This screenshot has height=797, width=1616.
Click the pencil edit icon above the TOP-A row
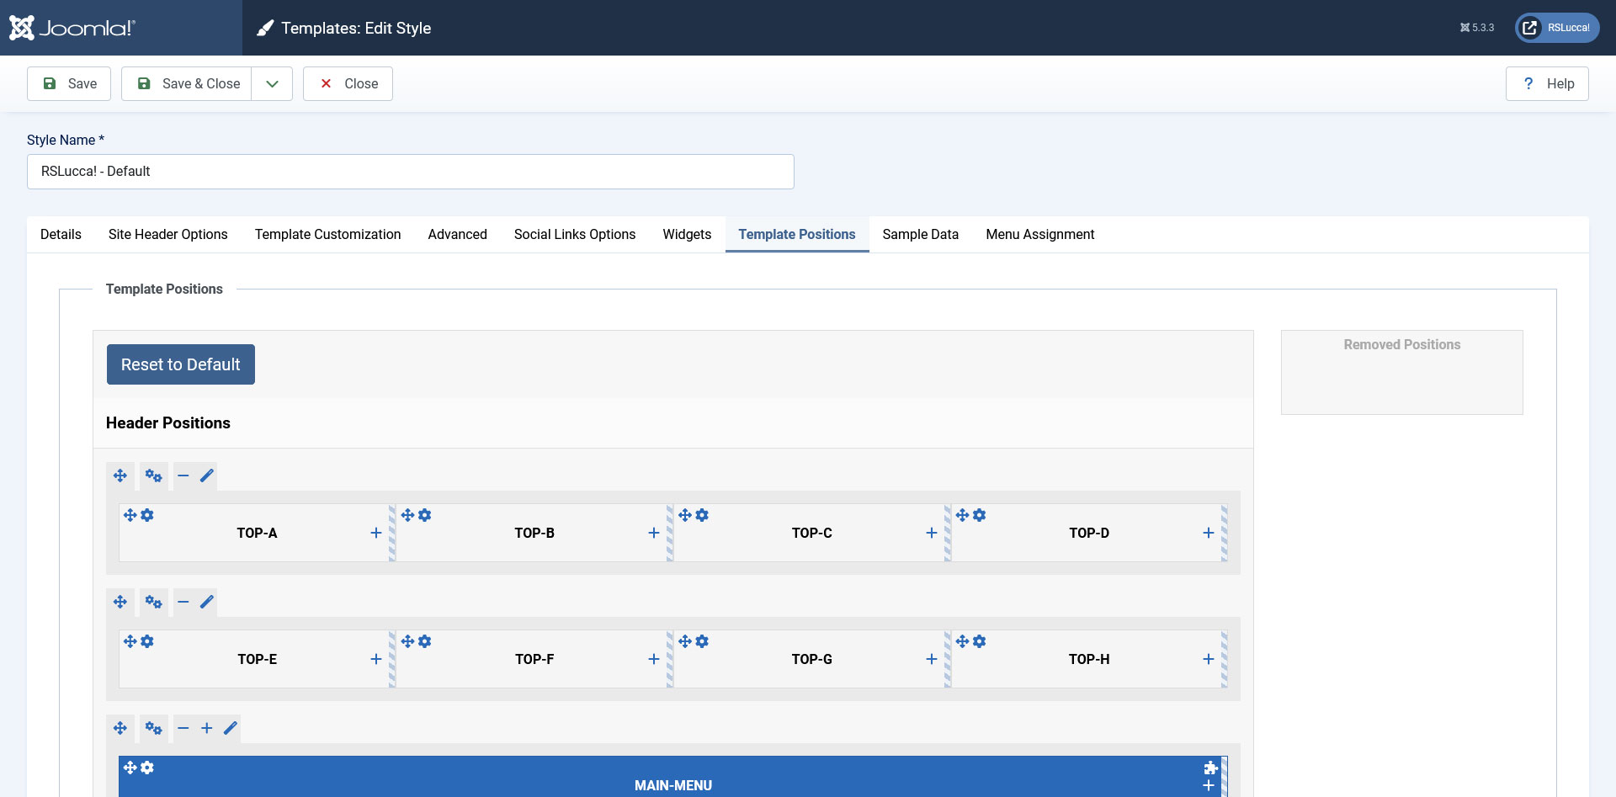[207, 476]
